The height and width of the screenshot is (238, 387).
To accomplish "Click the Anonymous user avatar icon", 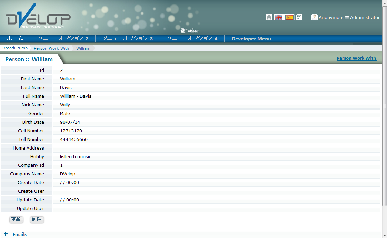I will (314, 17).
